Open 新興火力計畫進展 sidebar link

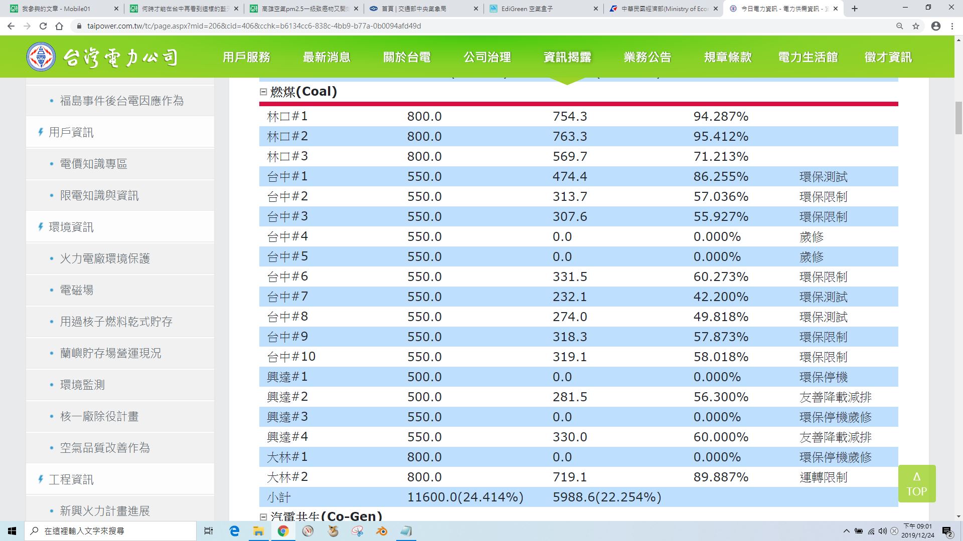pos(105,511)
